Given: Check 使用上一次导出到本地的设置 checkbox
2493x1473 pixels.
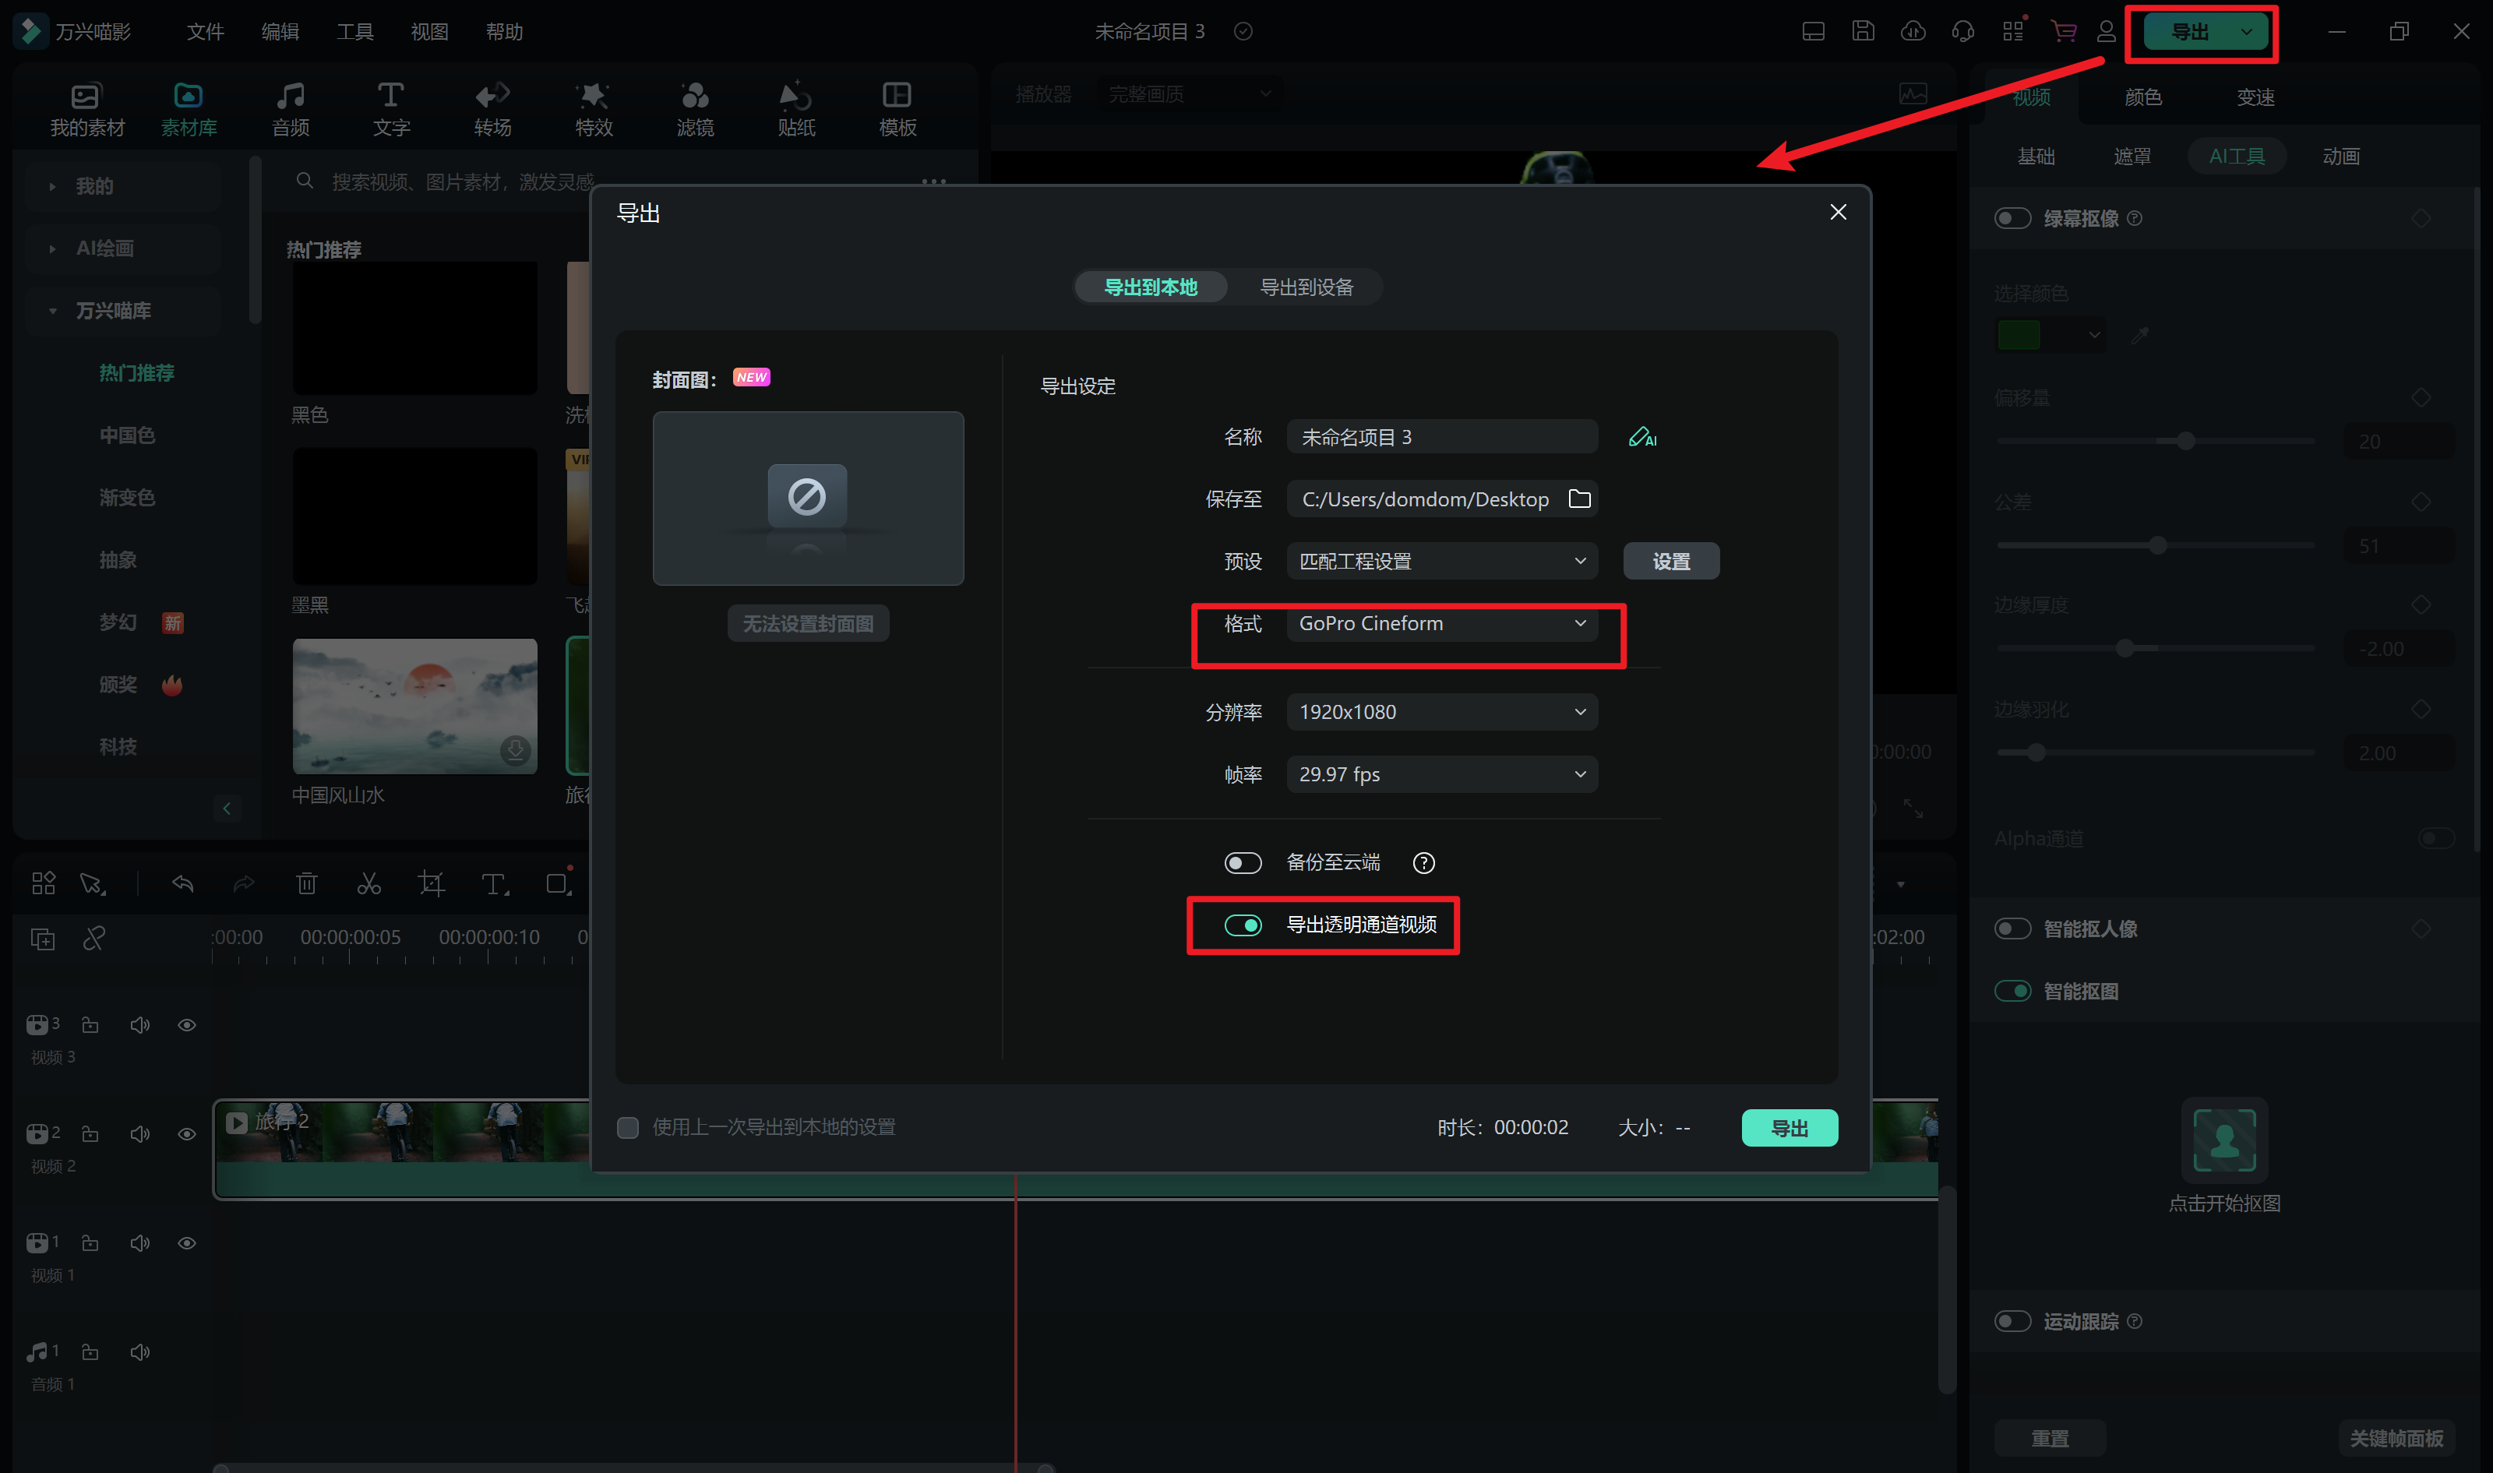Looking at the screenshot, I should 628,1128.
